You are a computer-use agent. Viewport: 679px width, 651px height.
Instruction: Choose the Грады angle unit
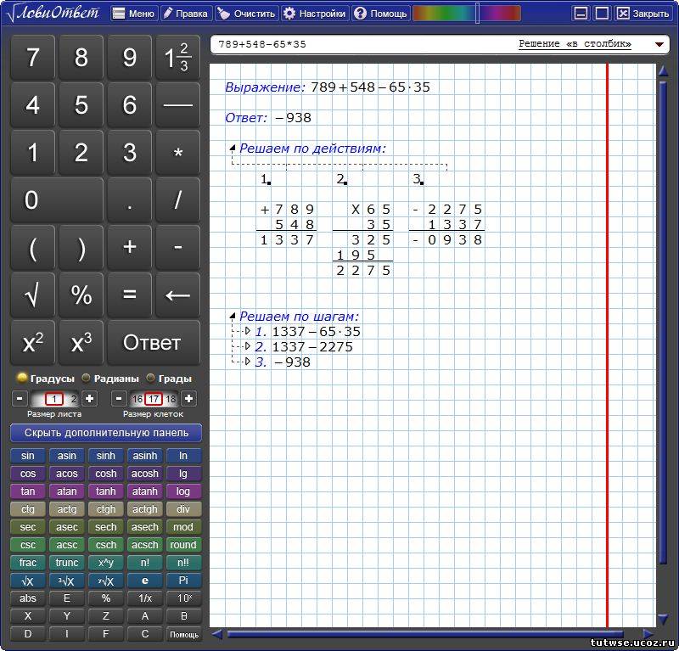point(151,379)
